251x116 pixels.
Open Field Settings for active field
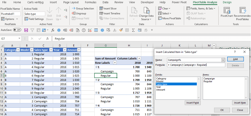pyautogui.click(x=34, y=19)
